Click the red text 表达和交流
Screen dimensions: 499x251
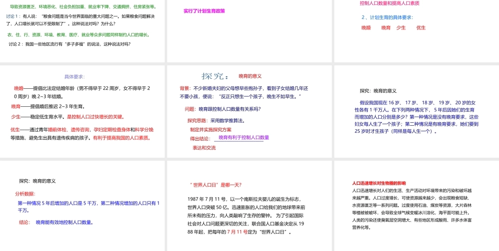[204, 148]
